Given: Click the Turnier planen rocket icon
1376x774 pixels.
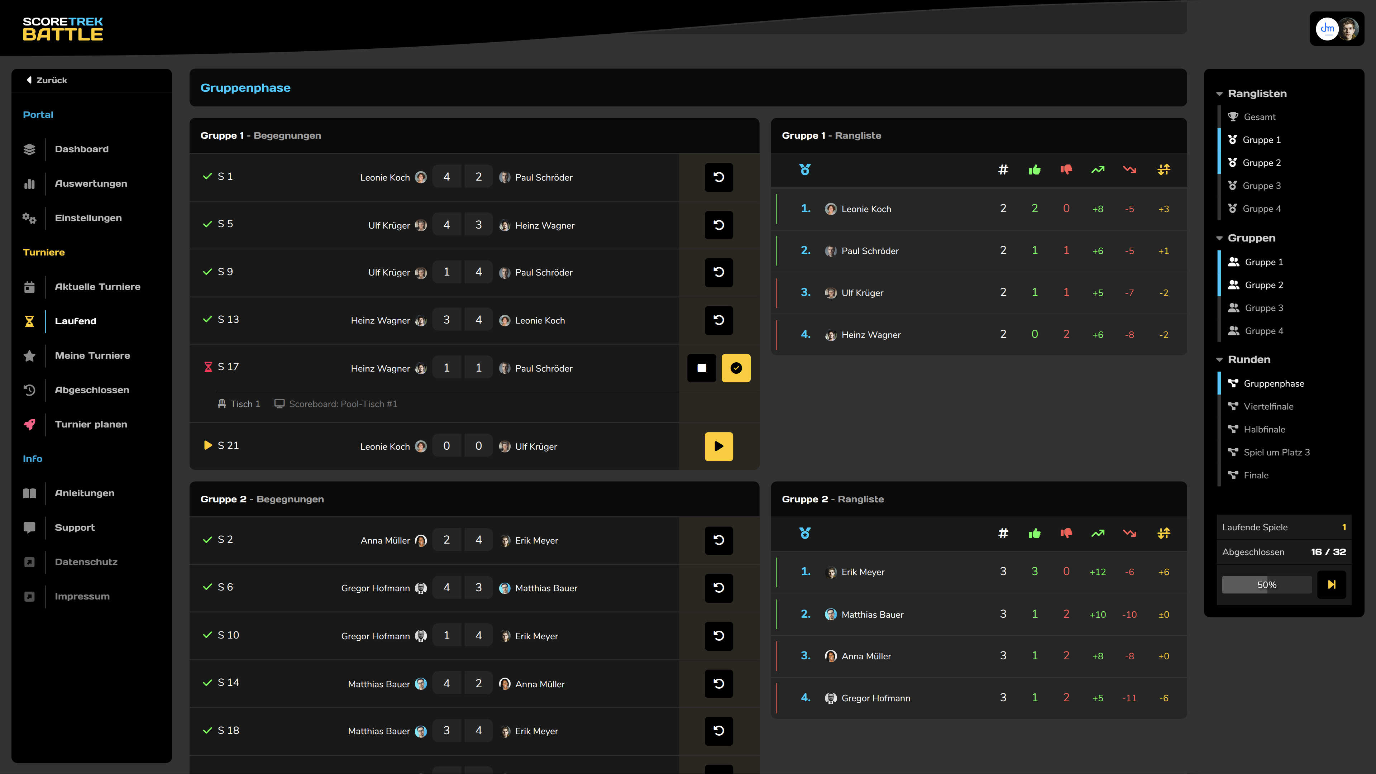Looking at the screenshot, I should 29,424.
